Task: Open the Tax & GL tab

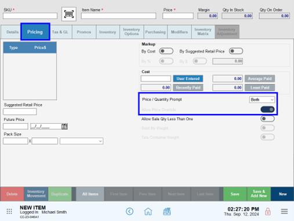Action: coord(60,32)
